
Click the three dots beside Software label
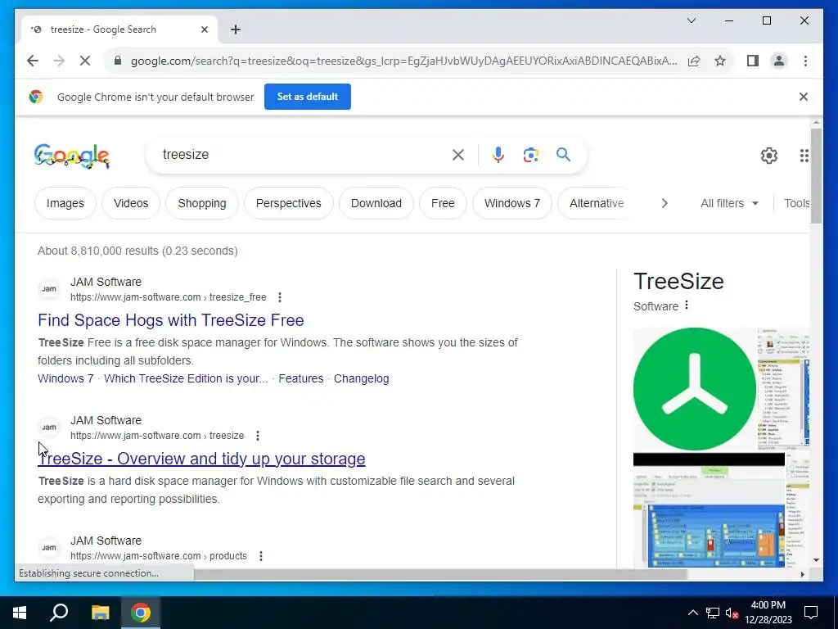coord(687,305)
